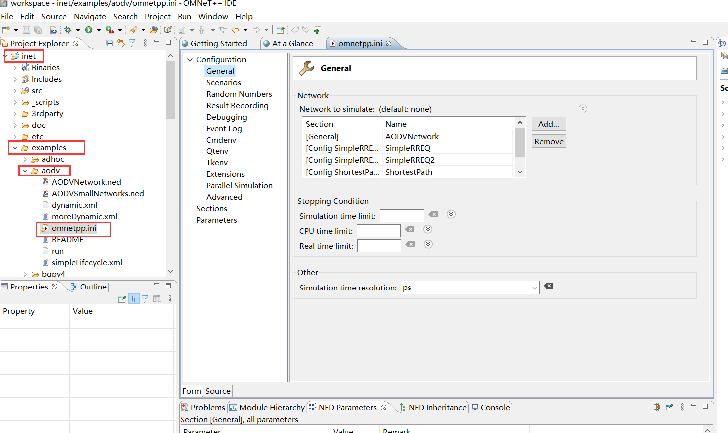The image size is (728, 433).
Task: Open the Properties view three-dot menu
Action: [170, 299]
